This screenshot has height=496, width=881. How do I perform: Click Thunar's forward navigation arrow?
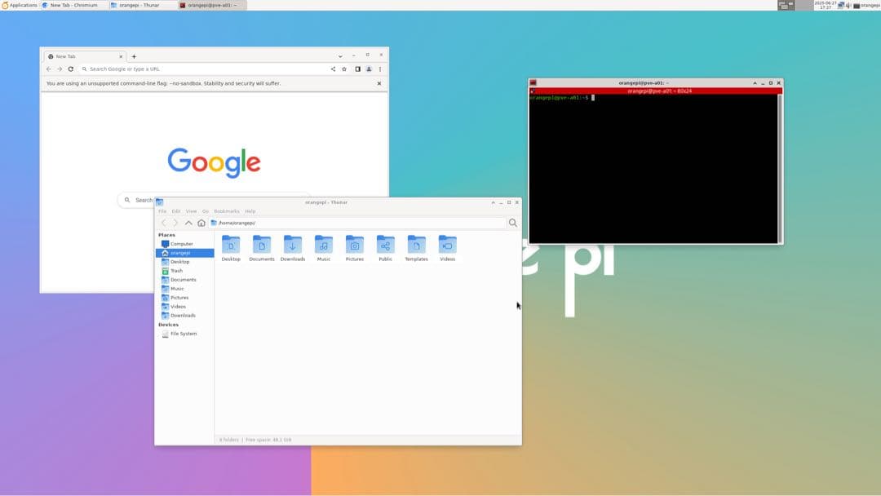point(175,222)
